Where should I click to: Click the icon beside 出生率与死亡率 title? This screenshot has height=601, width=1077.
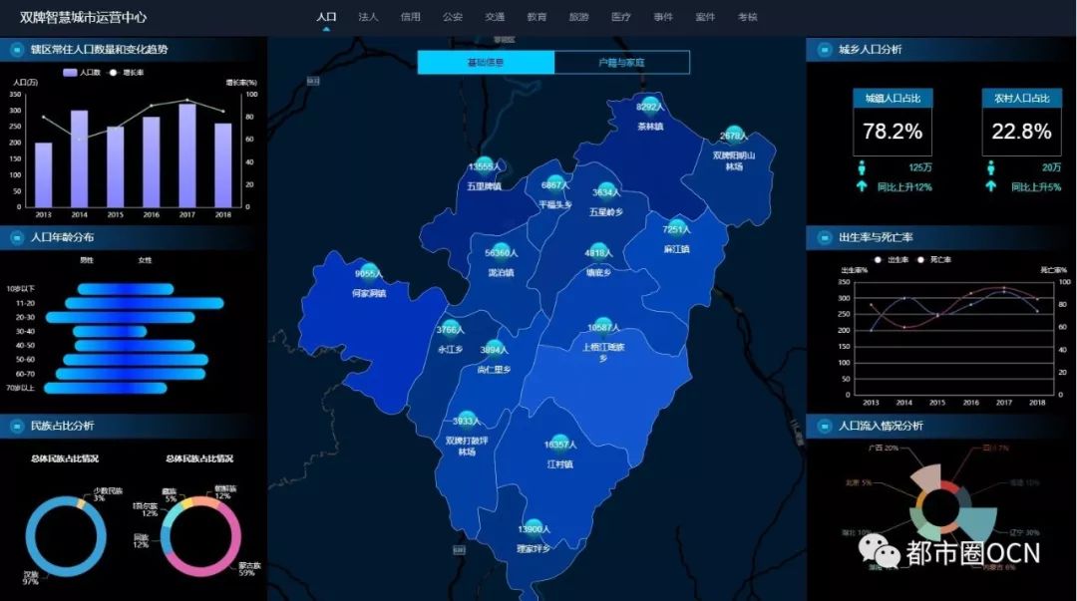[x=825, y=237]
